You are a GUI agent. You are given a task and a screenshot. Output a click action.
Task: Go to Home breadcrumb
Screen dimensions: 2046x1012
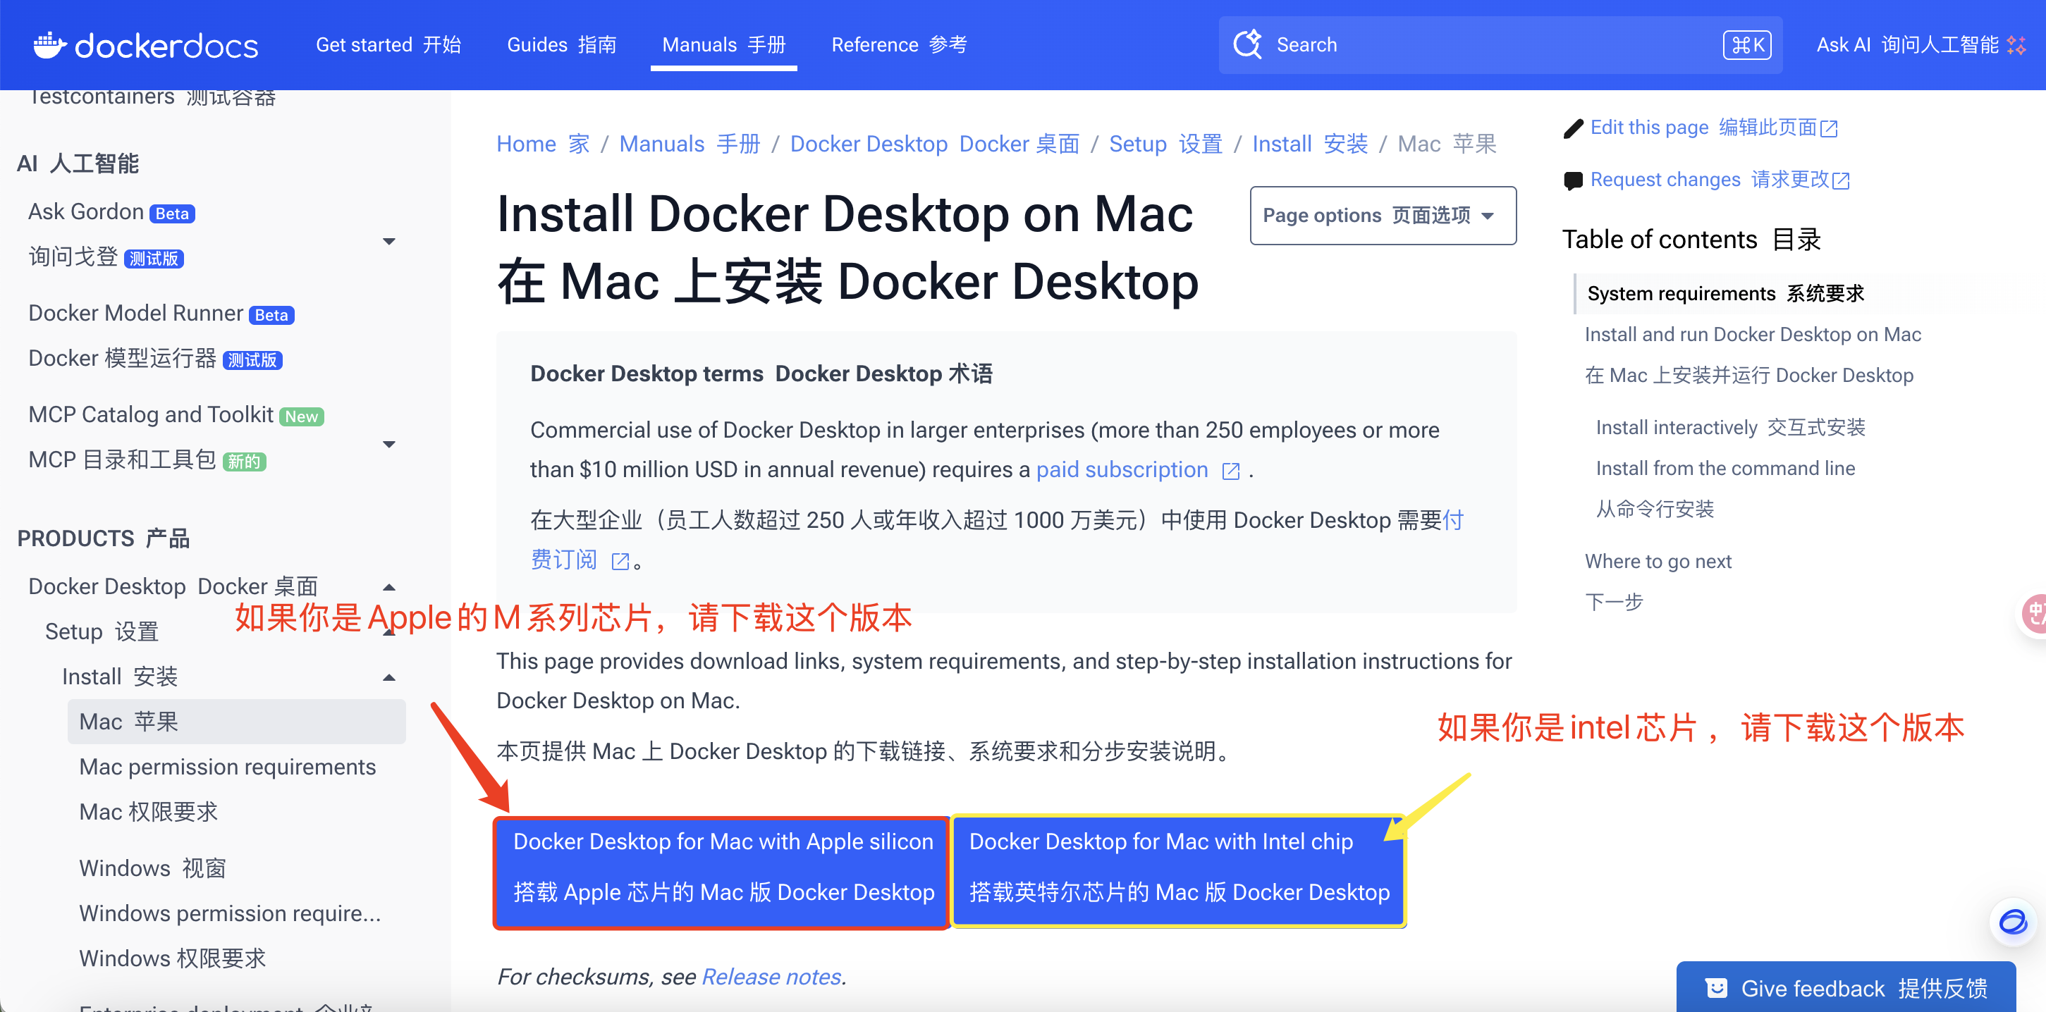pos(544,144)
